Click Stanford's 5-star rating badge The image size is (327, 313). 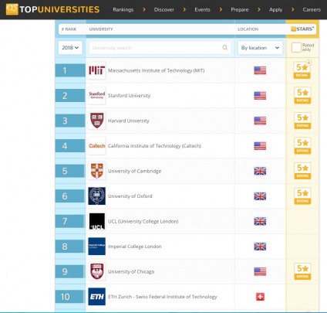click(302, 95)
